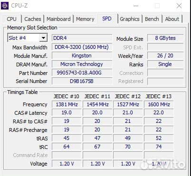Image resolution: width=191 pixels, height=176 pixels.
Task: Open the Mainboard tab
Action: pos(58,19)
